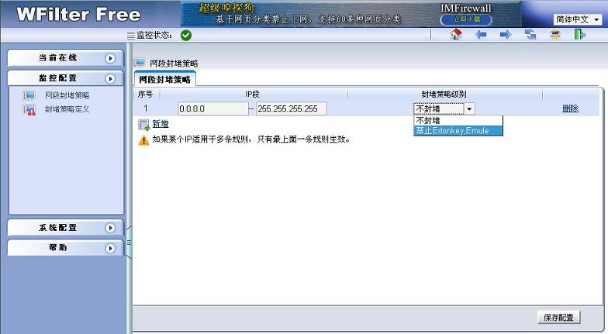This screenshot has height=334, width=608.
Task: Click the home icon in toolbar
Action: point(456,34)
